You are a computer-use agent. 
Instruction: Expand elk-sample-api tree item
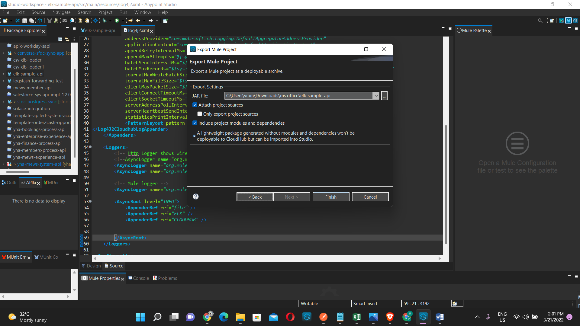[3, 74]
